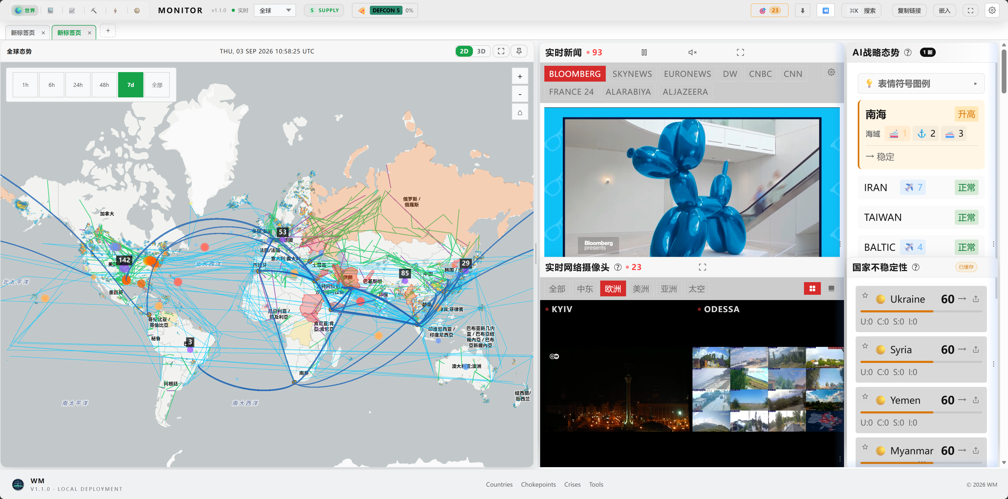The height and width of the screenshot is (499, 1008).
Task: Show help for 国家不稳定性 panel
Action: [916, 267]
